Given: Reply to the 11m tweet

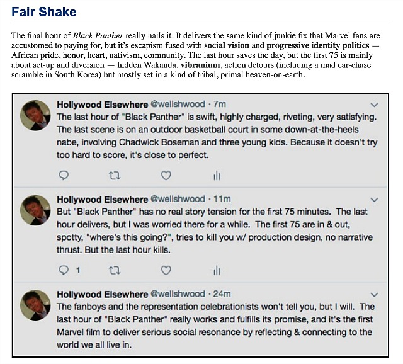Looking at the screenshot, I should pos(64,270).
